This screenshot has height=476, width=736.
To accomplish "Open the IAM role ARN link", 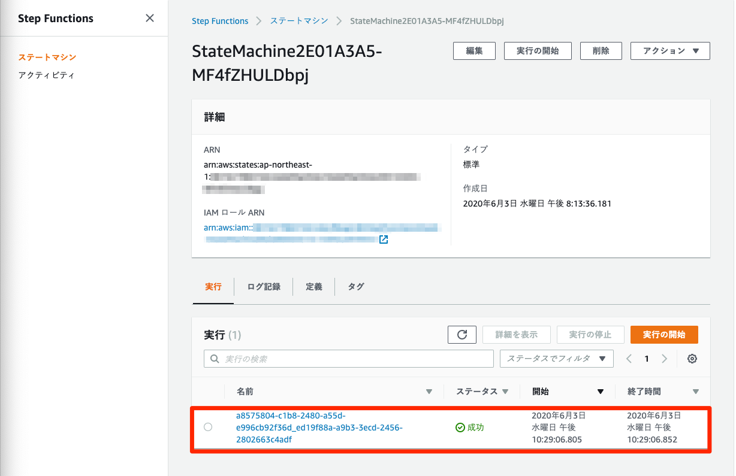I will [322, 234].
